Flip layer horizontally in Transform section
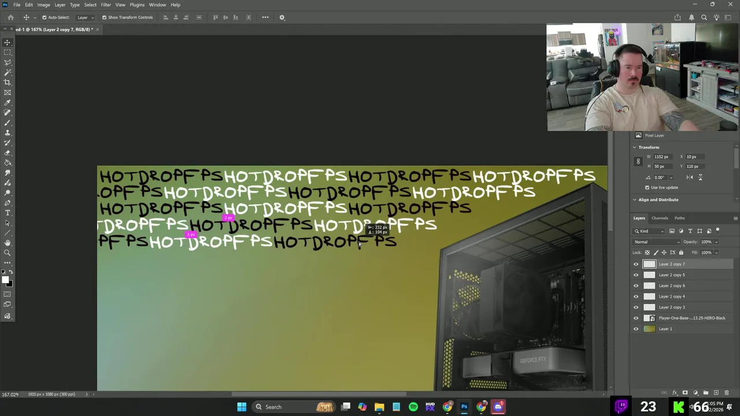The height and width of the screenshot is (416, 740). click(690, 177)
